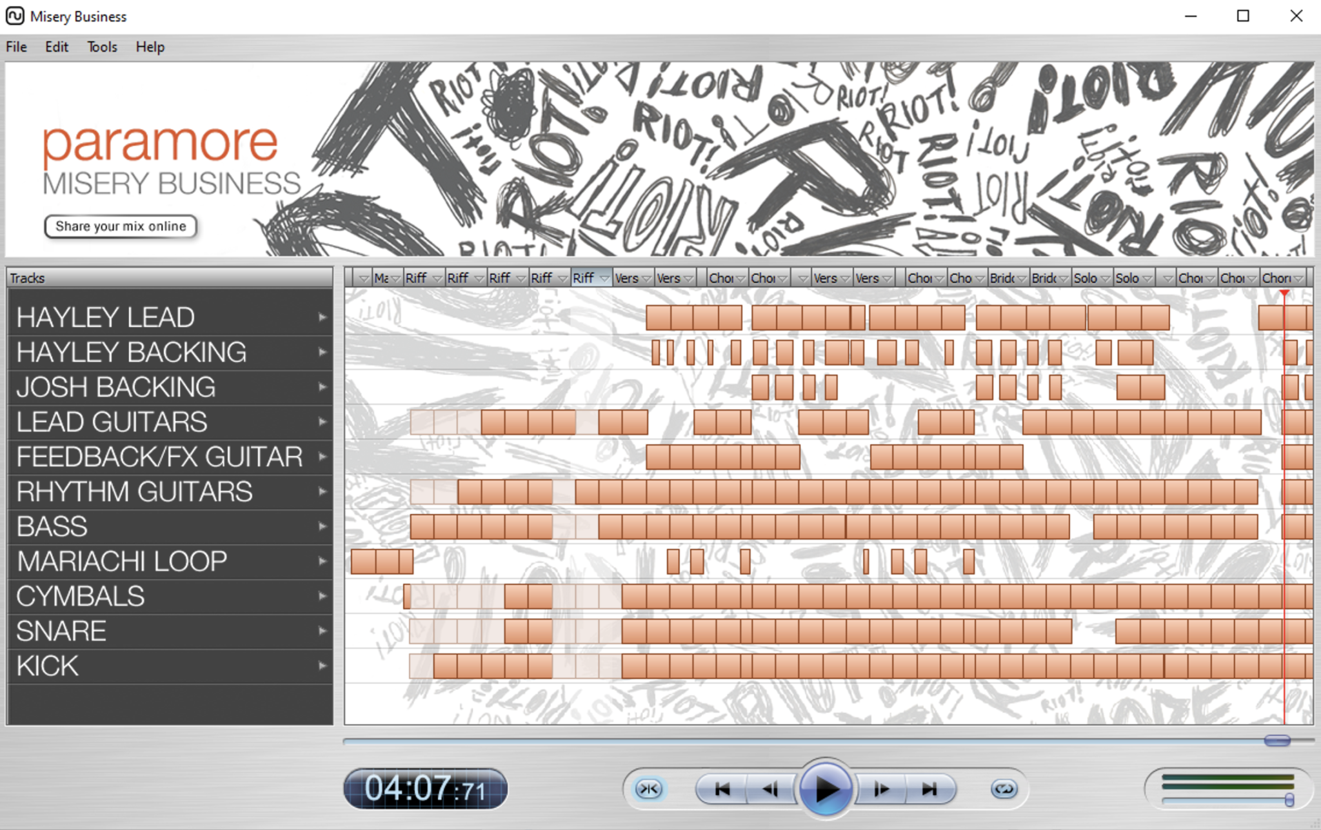Screen dimensions: 1321x830
Task: Click the red playhead marker on the timeline
Action: click(x=1284, y=293)
